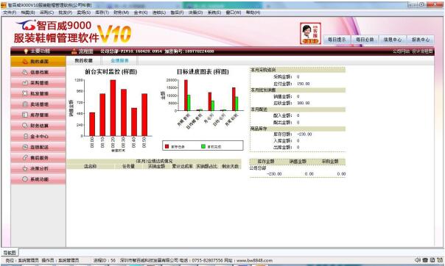Image resolution: width=445 pixels, height=266 pixels.
Task: Open 金卡中心 sidebar module
Action: [38, 137]
